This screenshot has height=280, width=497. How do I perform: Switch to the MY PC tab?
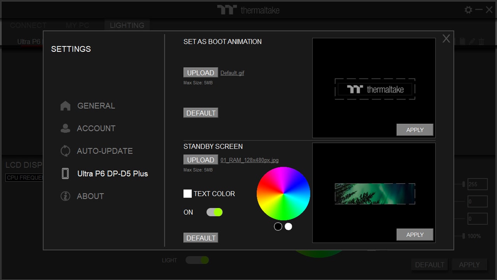pos(77,25)
